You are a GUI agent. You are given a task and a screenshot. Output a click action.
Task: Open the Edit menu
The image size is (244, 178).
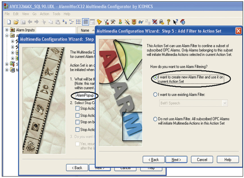tap(16, 14)
